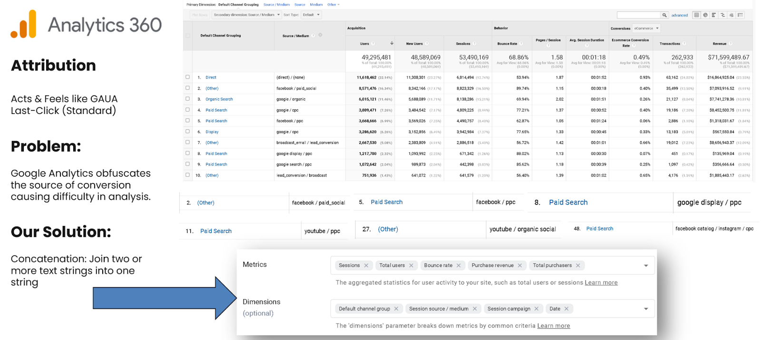Remove the Session source / medium dimension chip

coord(475,309)
